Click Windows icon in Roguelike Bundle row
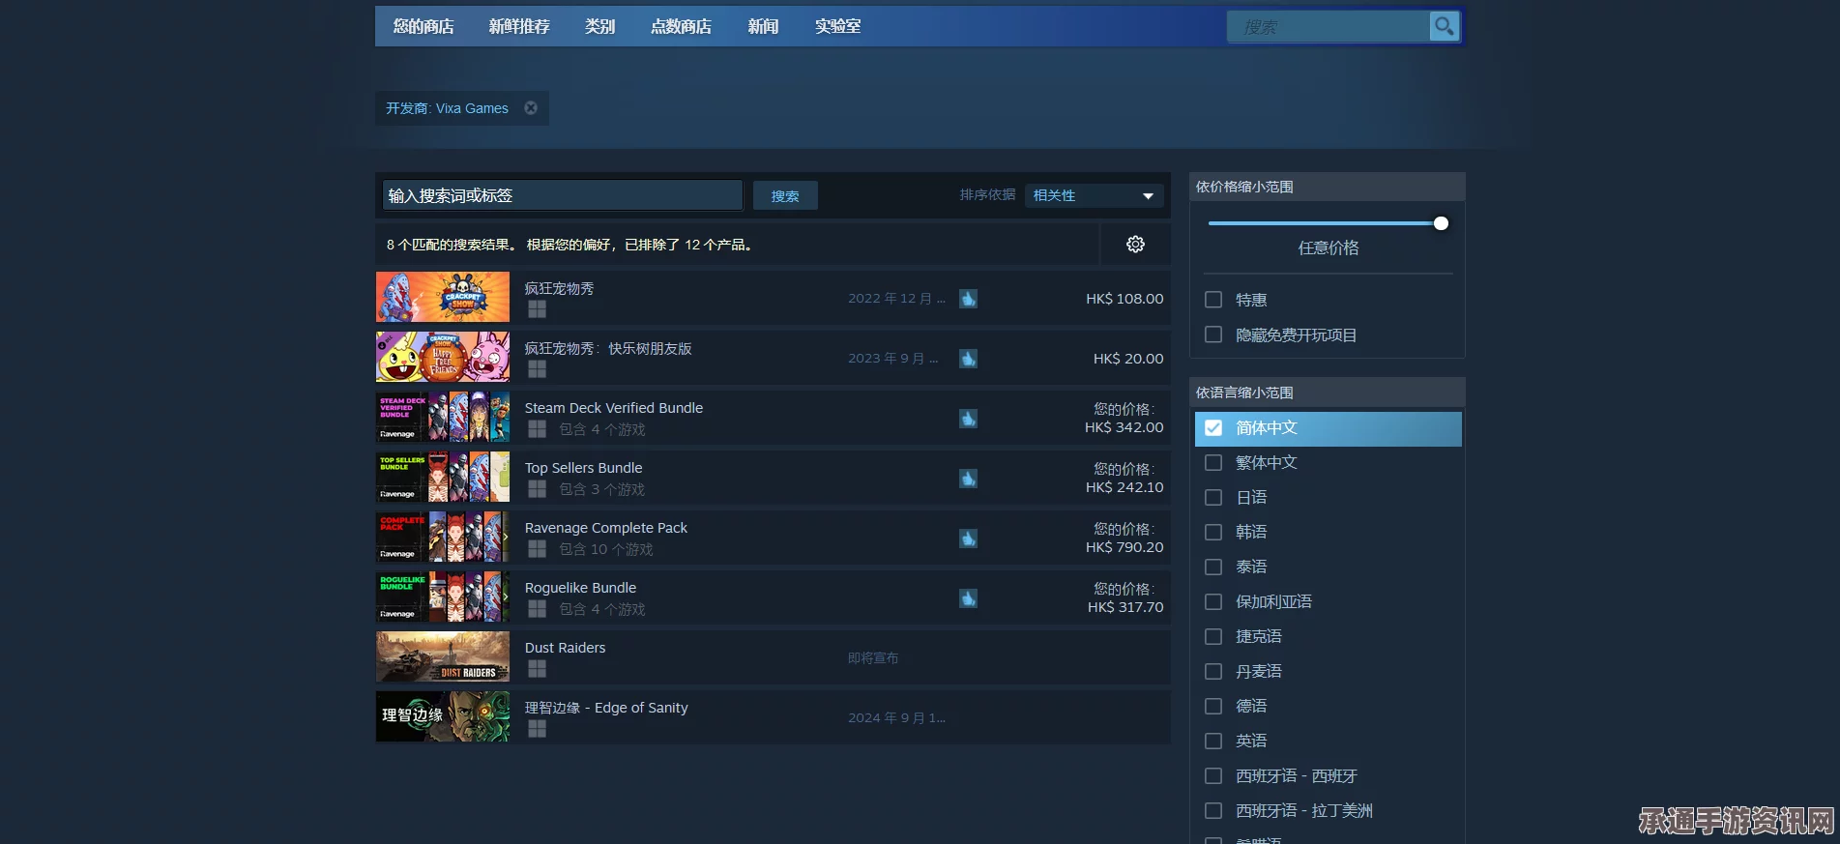This screenshot has width=1840, height=844. (x=538, y=609)
